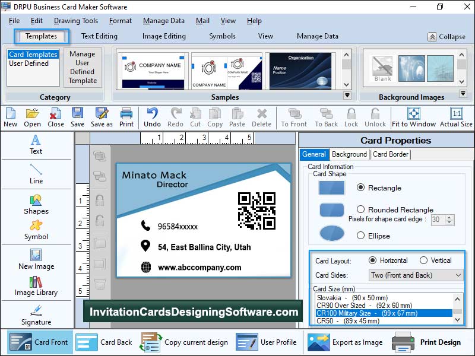This screenshot has height=356, width=475.
Task: Open the Card Sides dropdown
Action: 416,274
